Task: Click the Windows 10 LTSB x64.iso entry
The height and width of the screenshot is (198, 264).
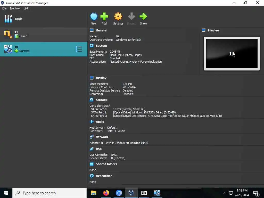Action: (144, 112)
